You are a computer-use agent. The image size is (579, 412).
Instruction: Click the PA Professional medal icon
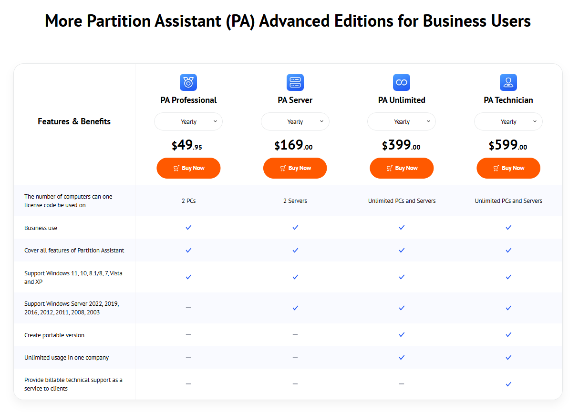click(x=188, y=82)
